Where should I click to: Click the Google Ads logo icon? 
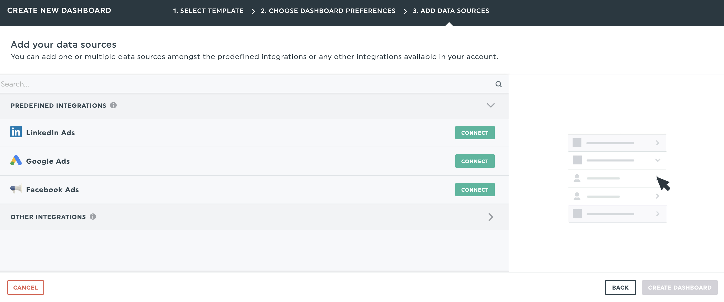16,160
